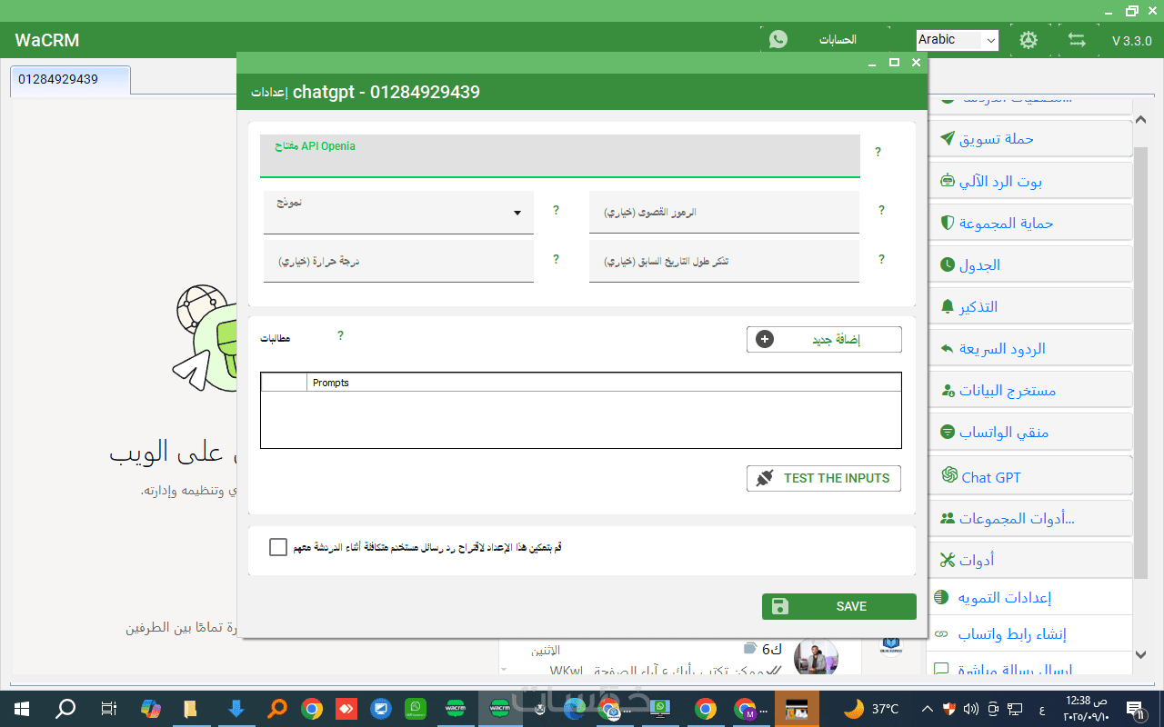Click the sidebar scroll up arrow
The width and height of the screenshot is (1164, 727).
pos(1141,121)
